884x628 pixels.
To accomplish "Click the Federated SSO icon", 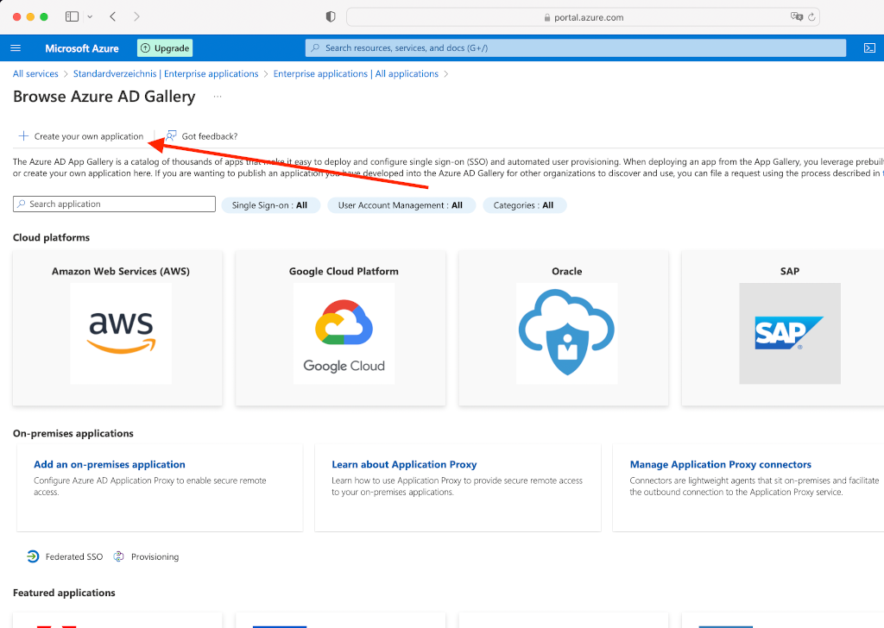I will (33, 556).
